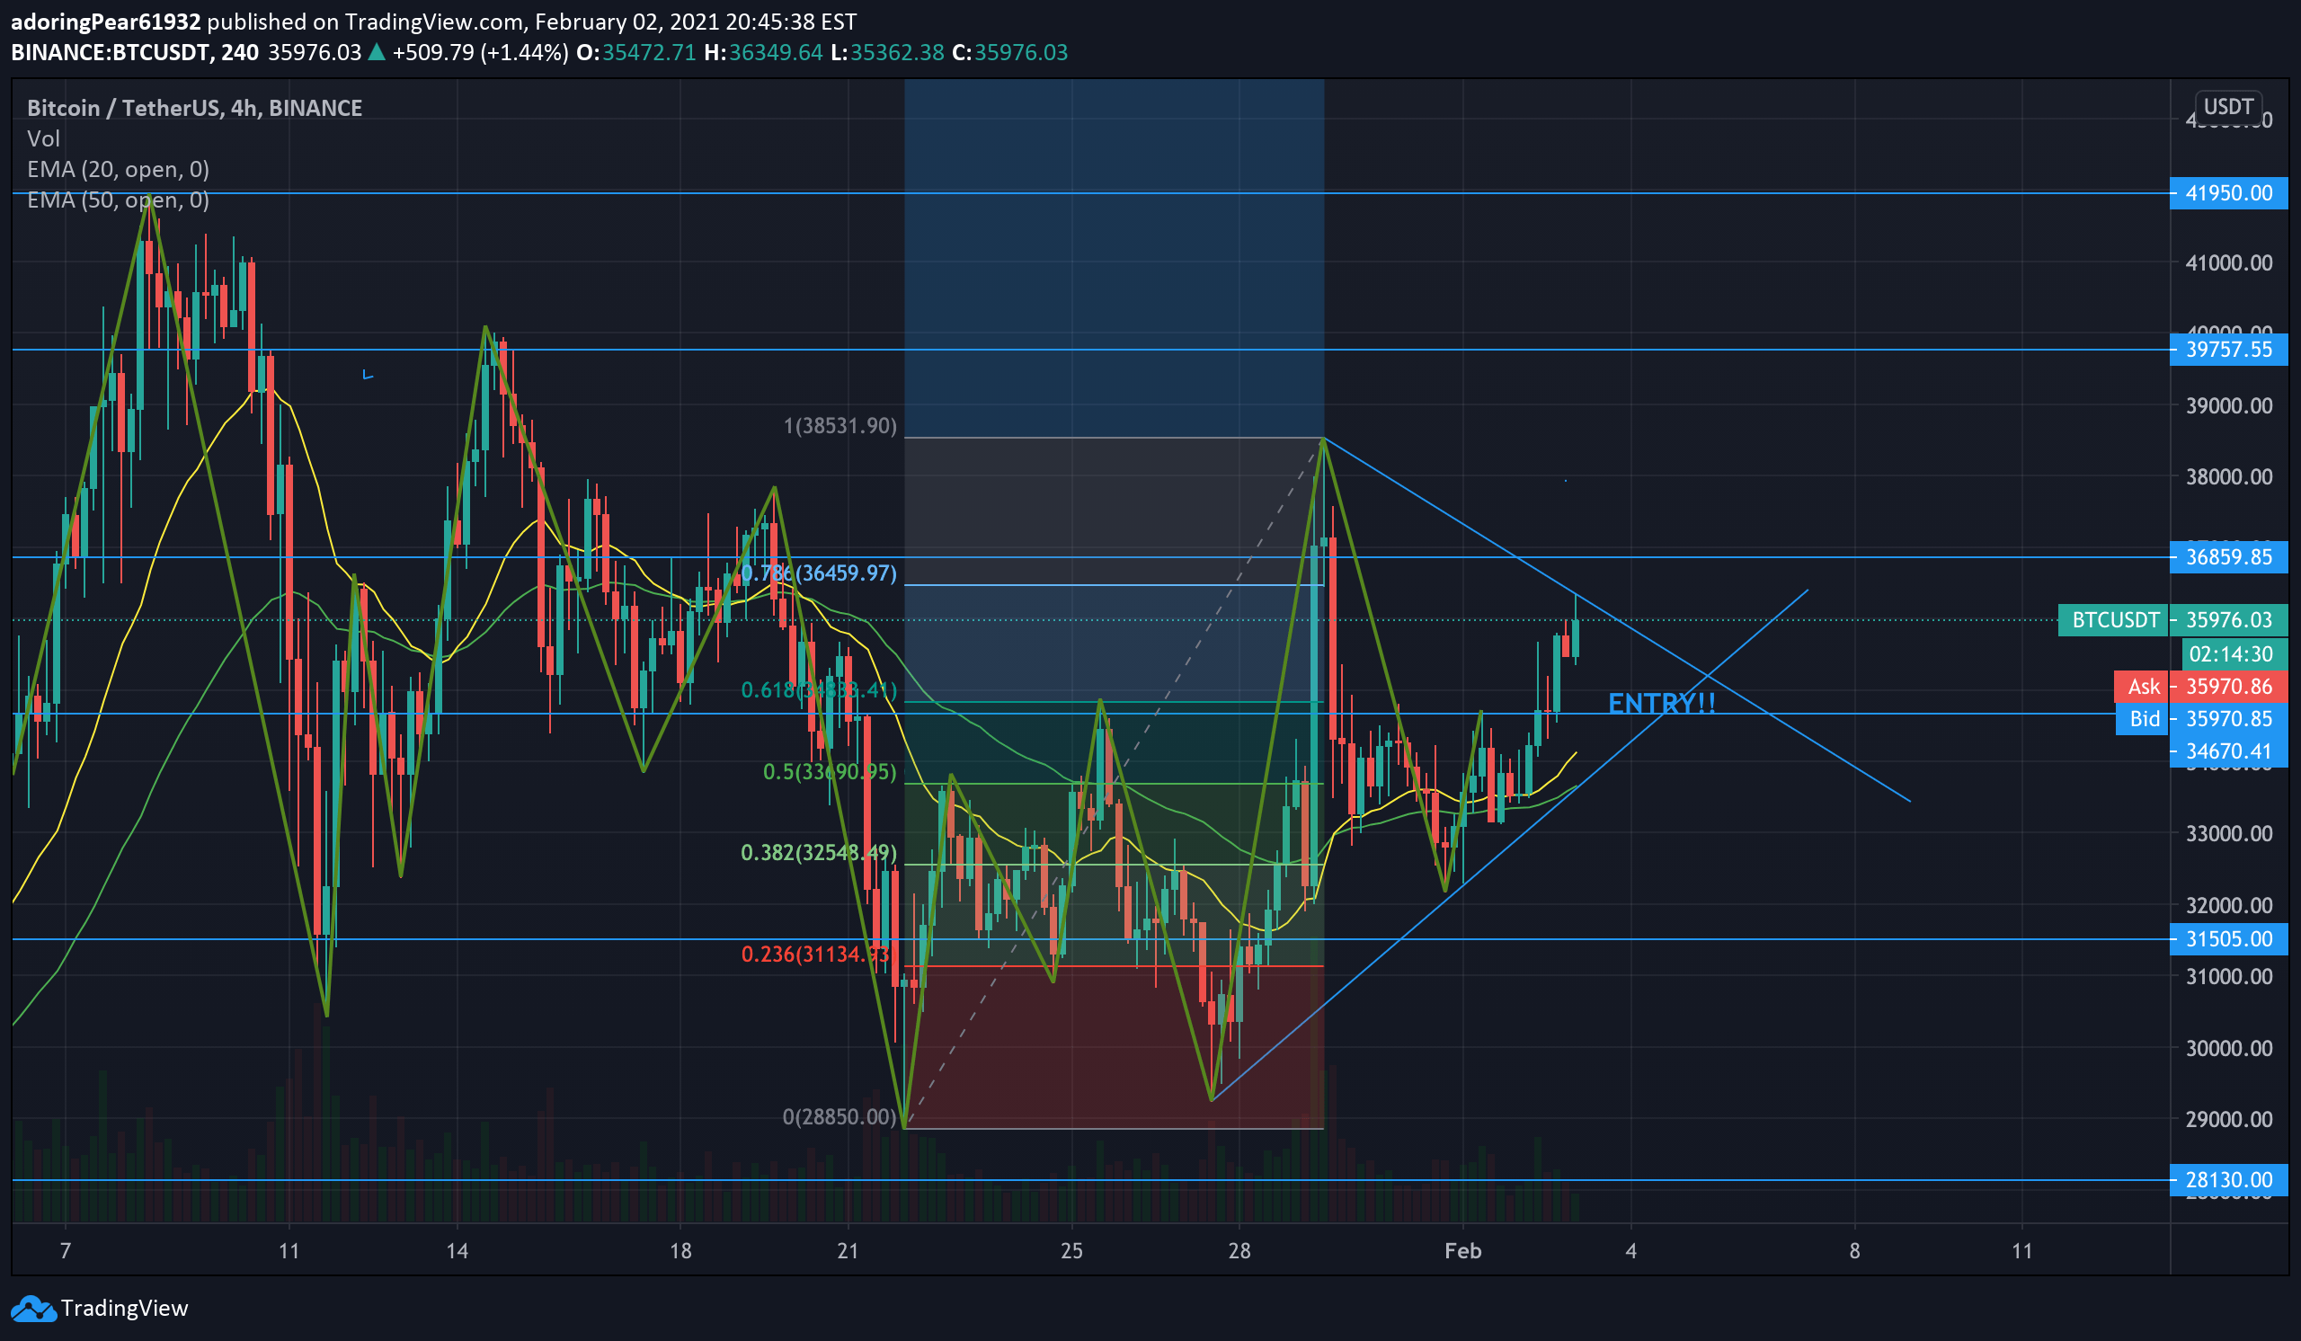
Task: Click the Feb date on time axis
Action: pos(1461,1250)
